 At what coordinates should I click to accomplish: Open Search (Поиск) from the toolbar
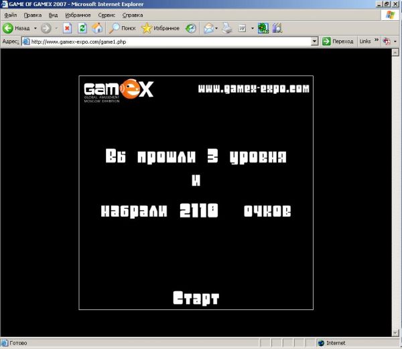[122, 28]
